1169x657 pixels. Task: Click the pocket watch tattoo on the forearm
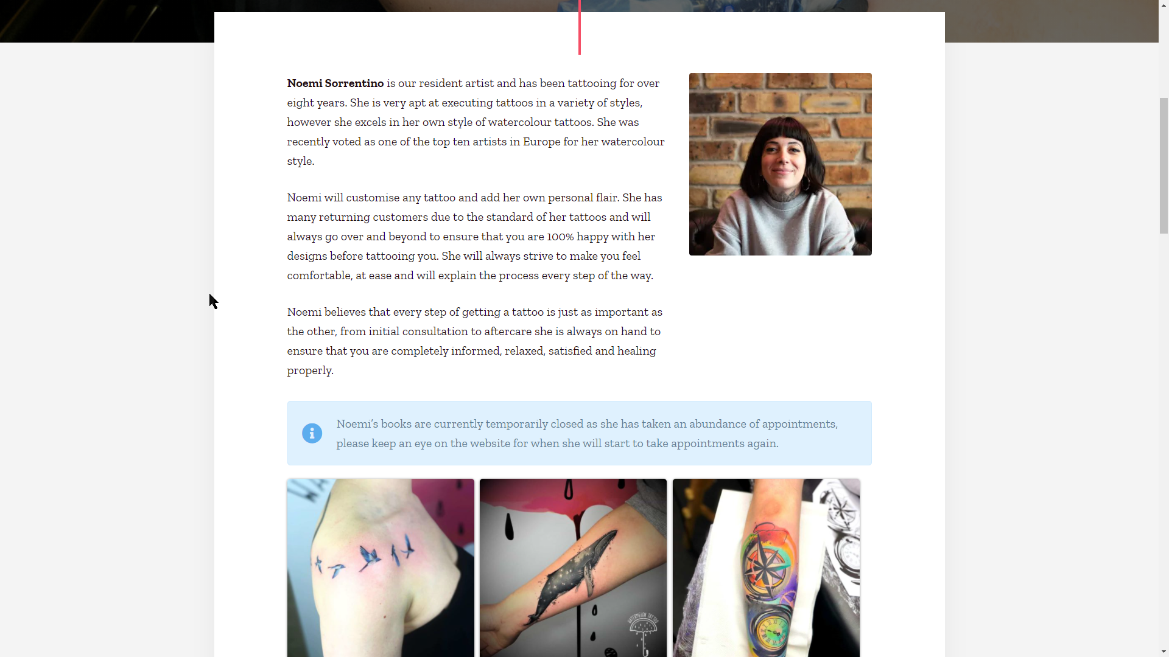point(769,633)
